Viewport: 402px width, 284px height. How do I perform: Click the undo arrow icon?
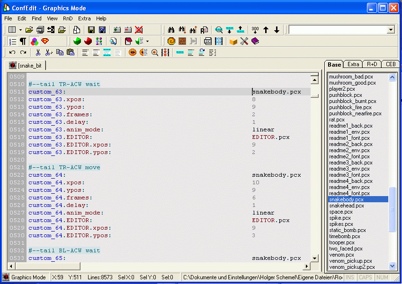point(12,52)
